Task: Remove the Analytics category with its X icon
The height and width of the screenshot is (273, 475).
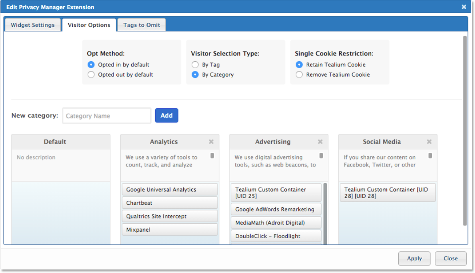Action: click(211, 142)
